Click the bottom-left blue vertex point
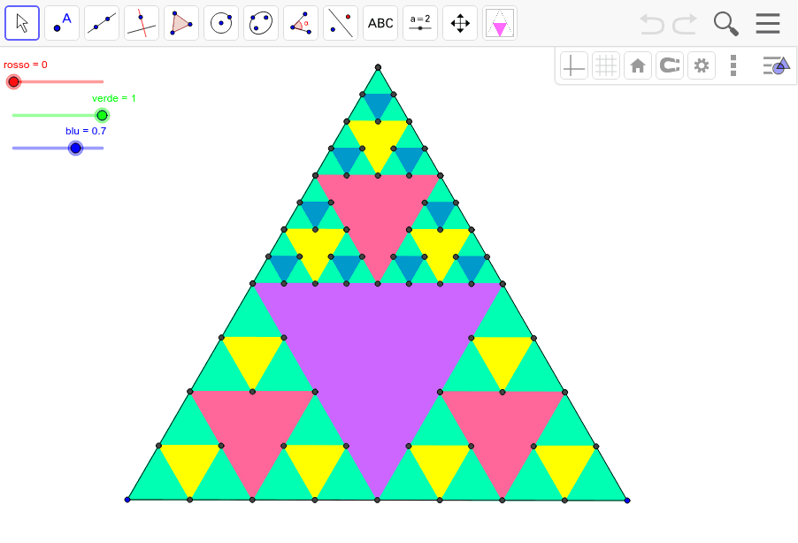Image resolution: width=798 pixels, height=543 pixels. [127, 500]
